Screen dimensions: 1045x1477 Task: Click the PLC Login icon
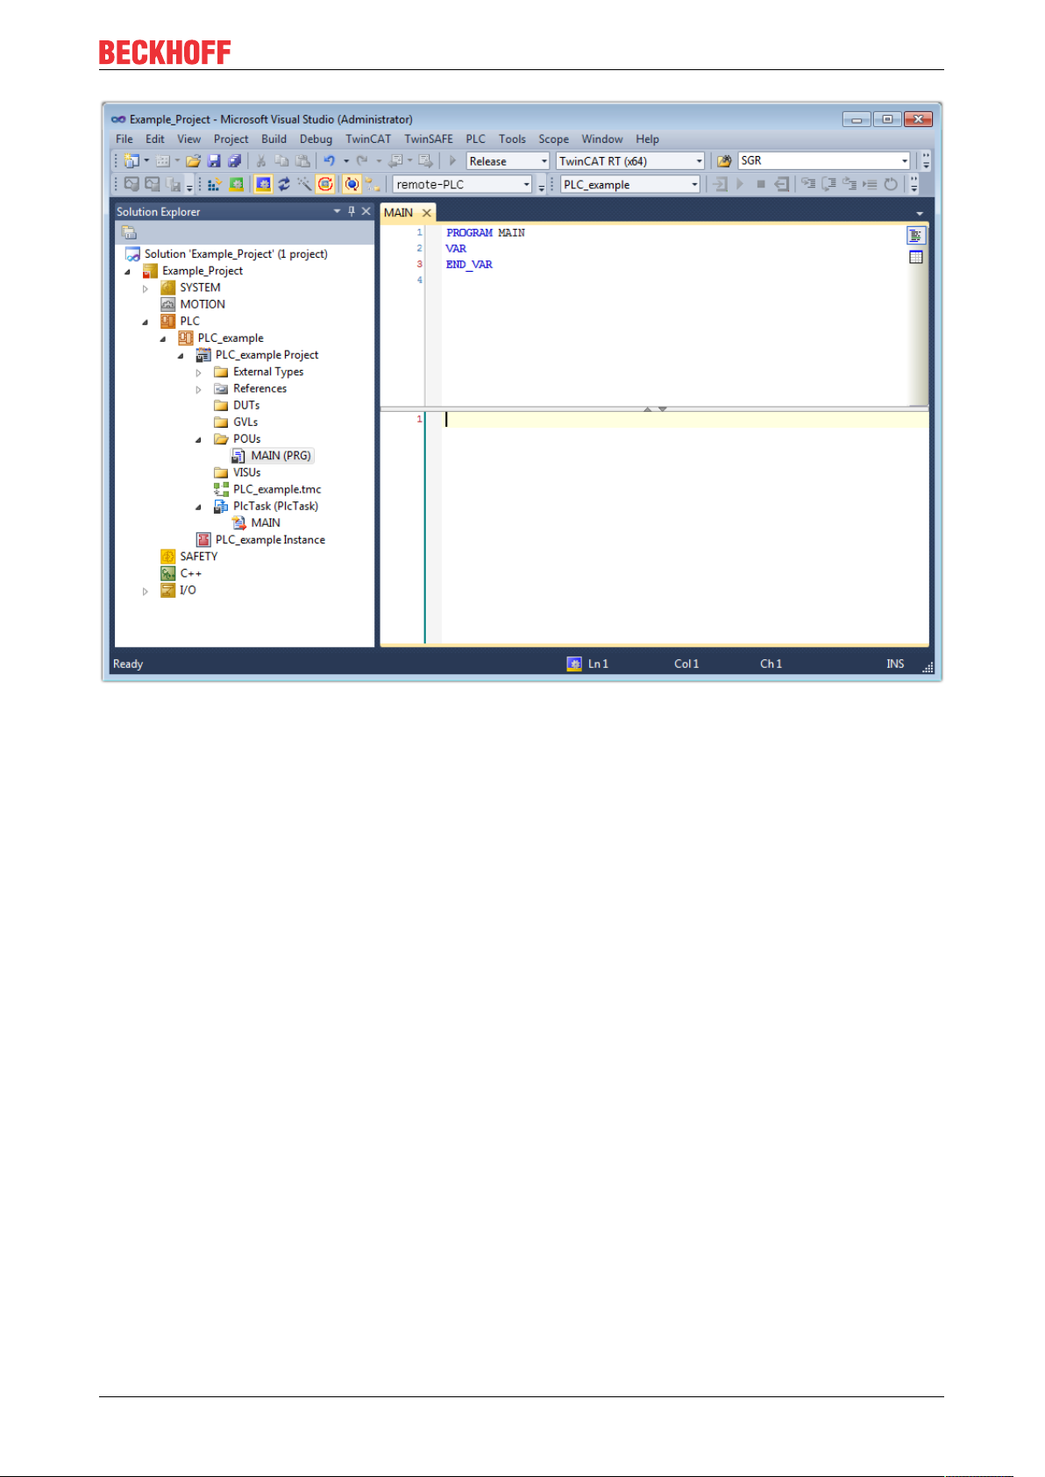720,184
